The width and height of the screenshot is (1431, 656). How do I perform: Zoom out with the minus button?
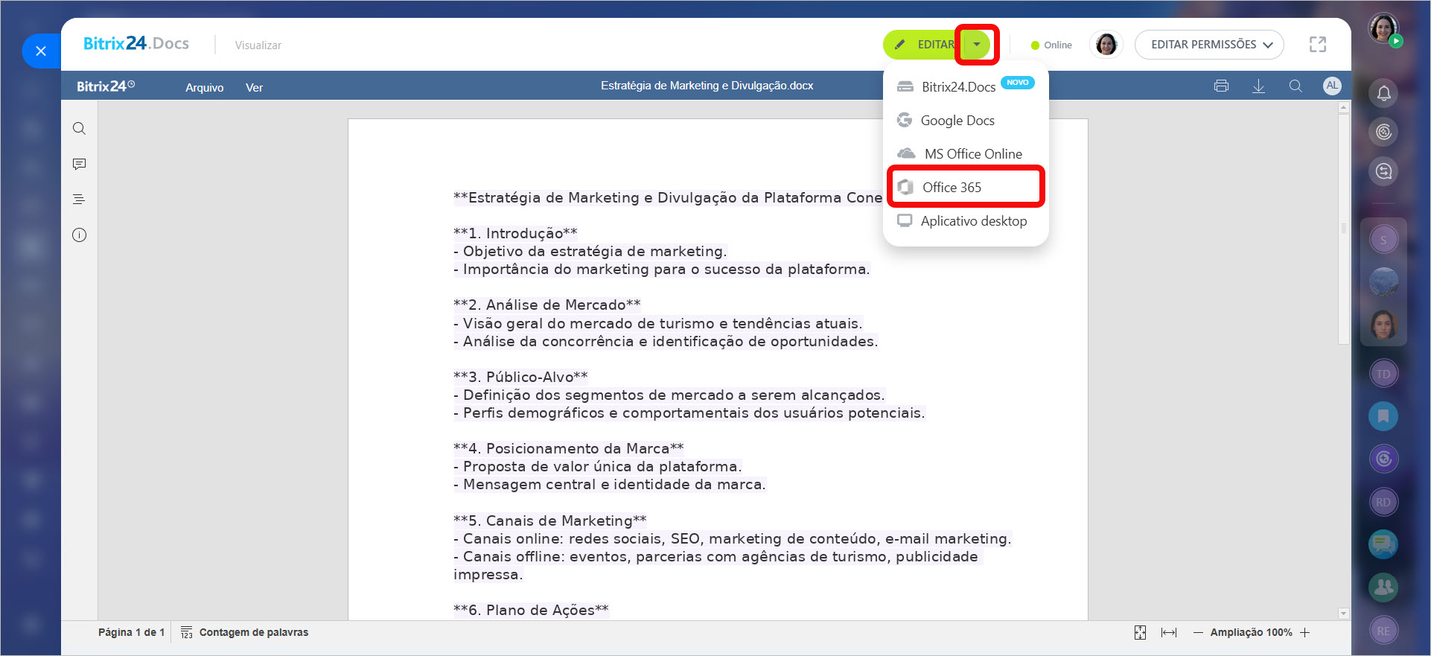pyautogui.click(x=1198, y=632)
